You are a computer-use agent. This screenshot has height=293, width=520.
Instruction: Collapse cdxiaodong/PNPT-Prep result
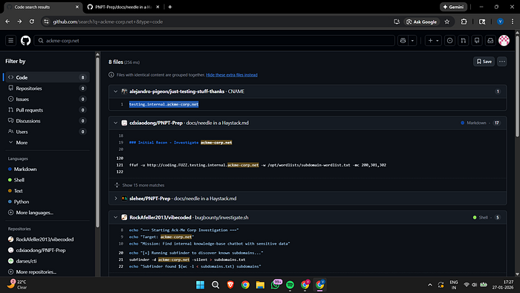point(115,123)
